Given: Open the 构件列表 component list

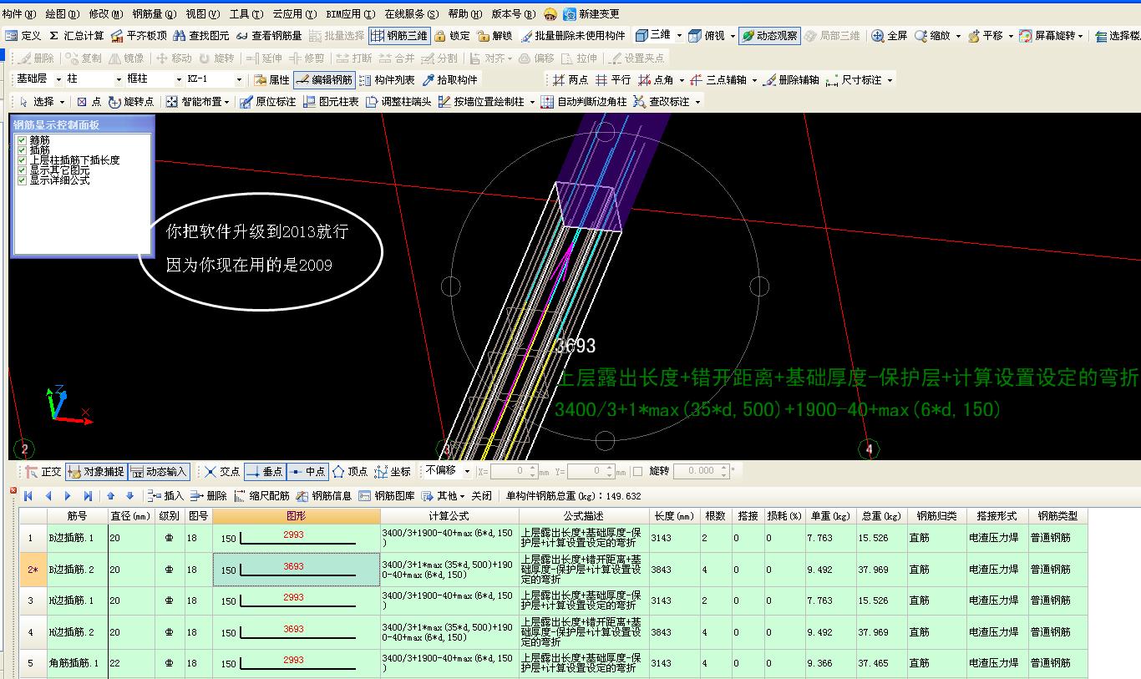Looking at the screenshot, I should pyautogui.click(x=387, y=80).
